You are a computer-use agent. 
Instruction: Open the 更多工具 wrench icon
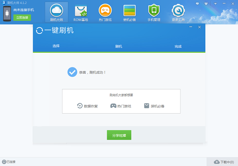(178, 12)
